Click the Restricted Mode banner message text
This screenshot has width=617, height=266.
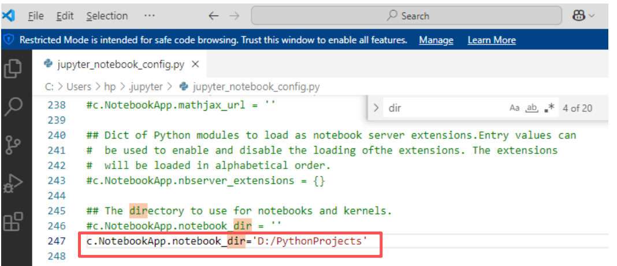coord(213,40)
